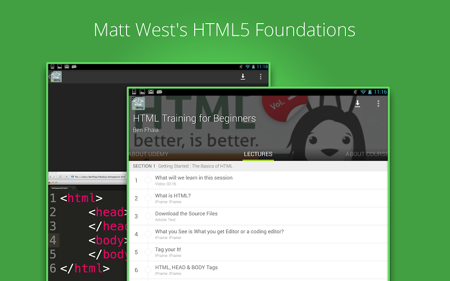Tap mail notification icon in front window

(151, 92)
